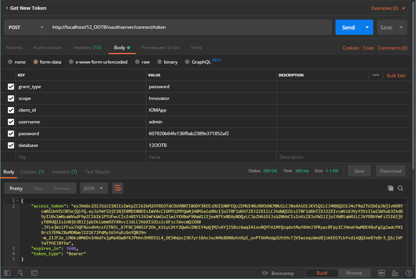Open the Send button dropdown arrow
This screenshot has height=279, width=416.
pos(367,28)
